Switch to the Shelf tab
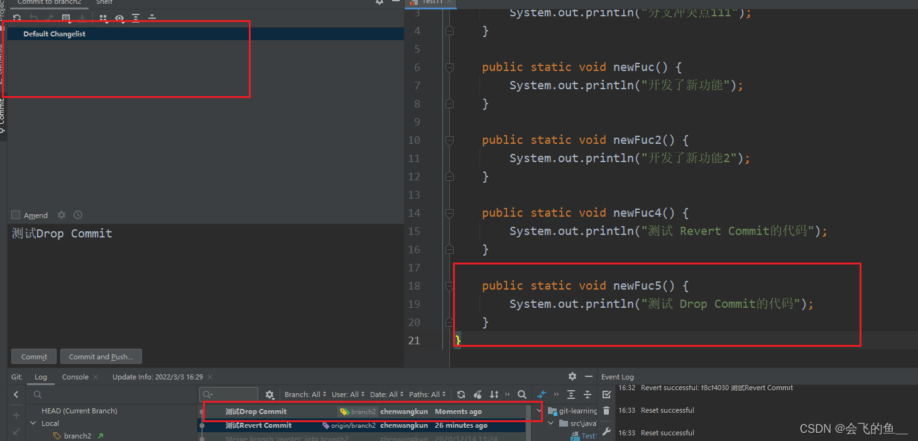 [104, 3]
